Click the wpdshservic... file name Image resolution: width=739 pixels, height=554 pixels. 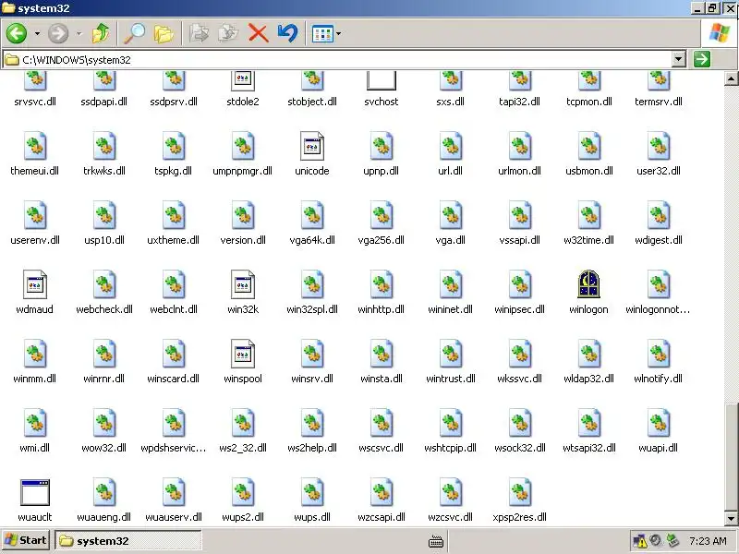coord(174,448)
